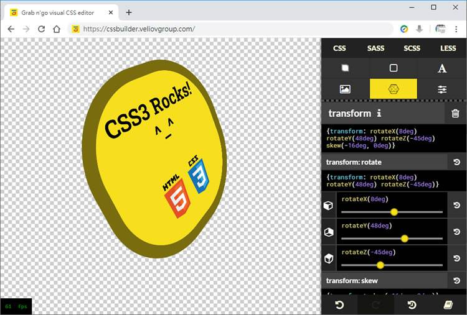467x315 pixels.
Task: Open the text typography A icon
Action: coord(442,68)
